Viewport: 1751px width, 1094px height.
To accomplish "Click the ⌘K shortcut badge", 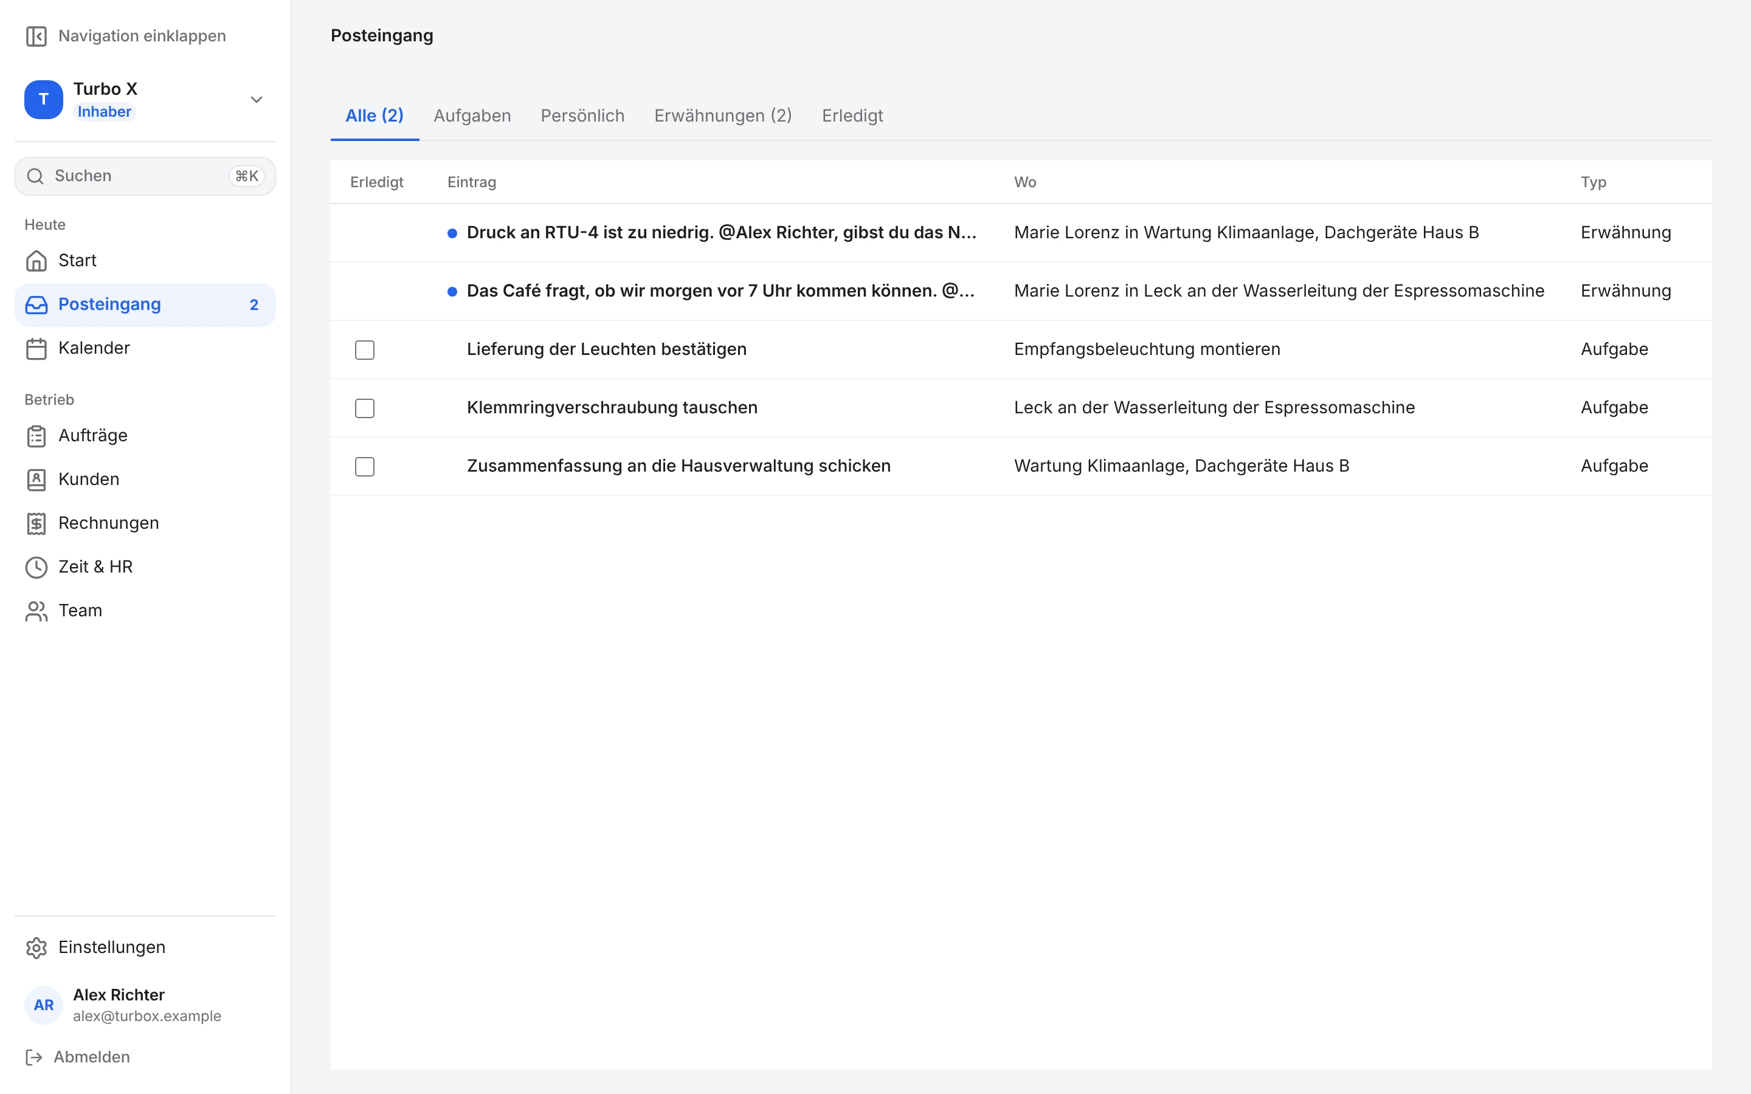I will coord(247,176).
